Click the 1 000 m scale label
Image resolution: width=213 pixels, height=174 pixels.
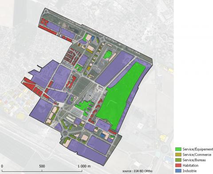pyautogui.click(x=84, y=166)
